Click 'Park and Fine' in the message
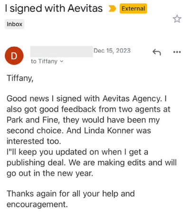Viewport: 190px width, 212px height. tap(32, 120)
